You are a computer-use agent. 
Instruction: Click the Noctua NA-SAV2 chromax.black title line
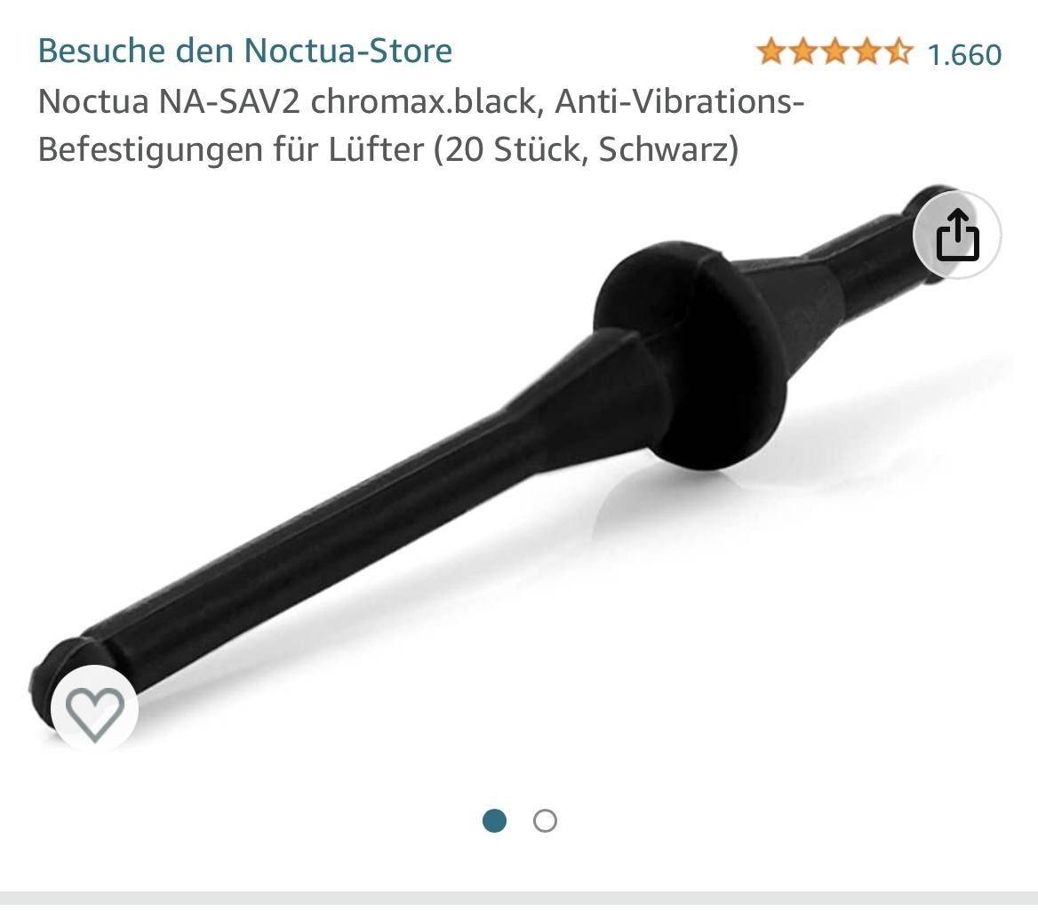click(x=421, y=101)
